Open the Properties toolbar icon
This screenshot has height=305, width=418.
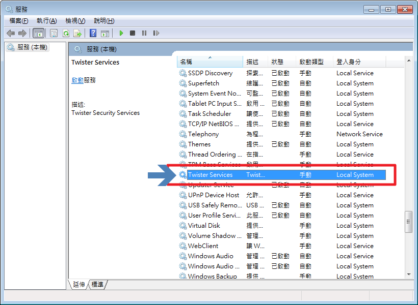[54, 33]
